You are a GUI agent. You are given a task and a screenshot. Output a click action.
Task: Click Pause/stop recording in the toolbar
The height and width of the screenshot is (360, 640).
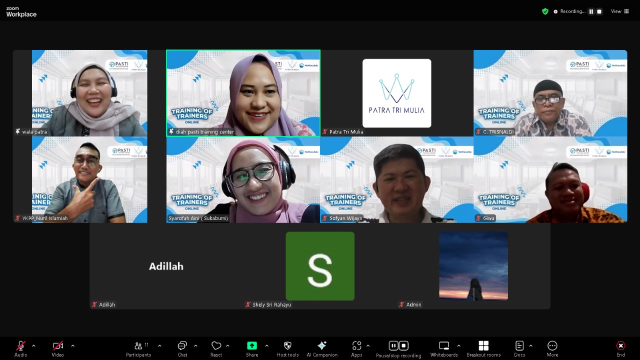pos(398,348)
